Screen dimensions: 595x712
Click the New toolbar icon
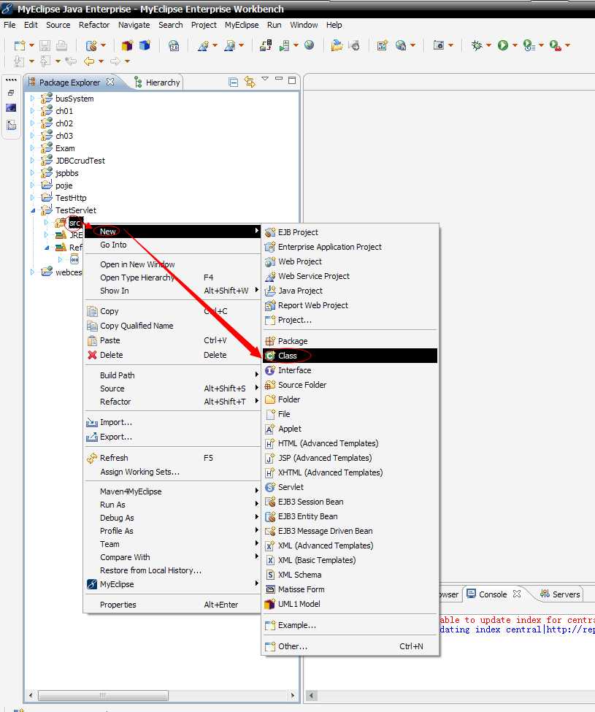click(x=20, y=45)
